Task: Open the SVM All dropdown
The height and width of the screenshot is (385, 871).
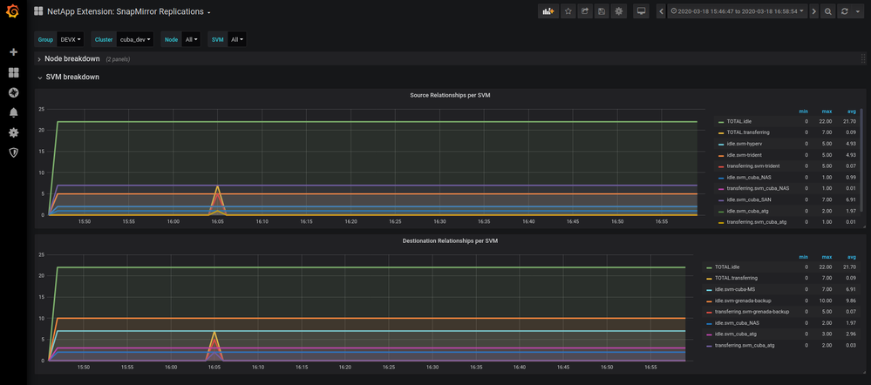Action: click(x=237, y=39)
